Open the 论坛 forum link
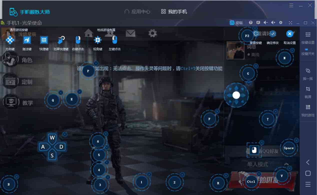This screenshot has width=317, height=195. click(236, 23)
